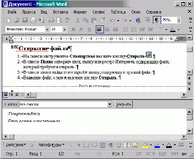Expand the borders dropdown arrow
The width and height of the screenshot is (194, 159).
pyautogui.click(x=166, y=29)
